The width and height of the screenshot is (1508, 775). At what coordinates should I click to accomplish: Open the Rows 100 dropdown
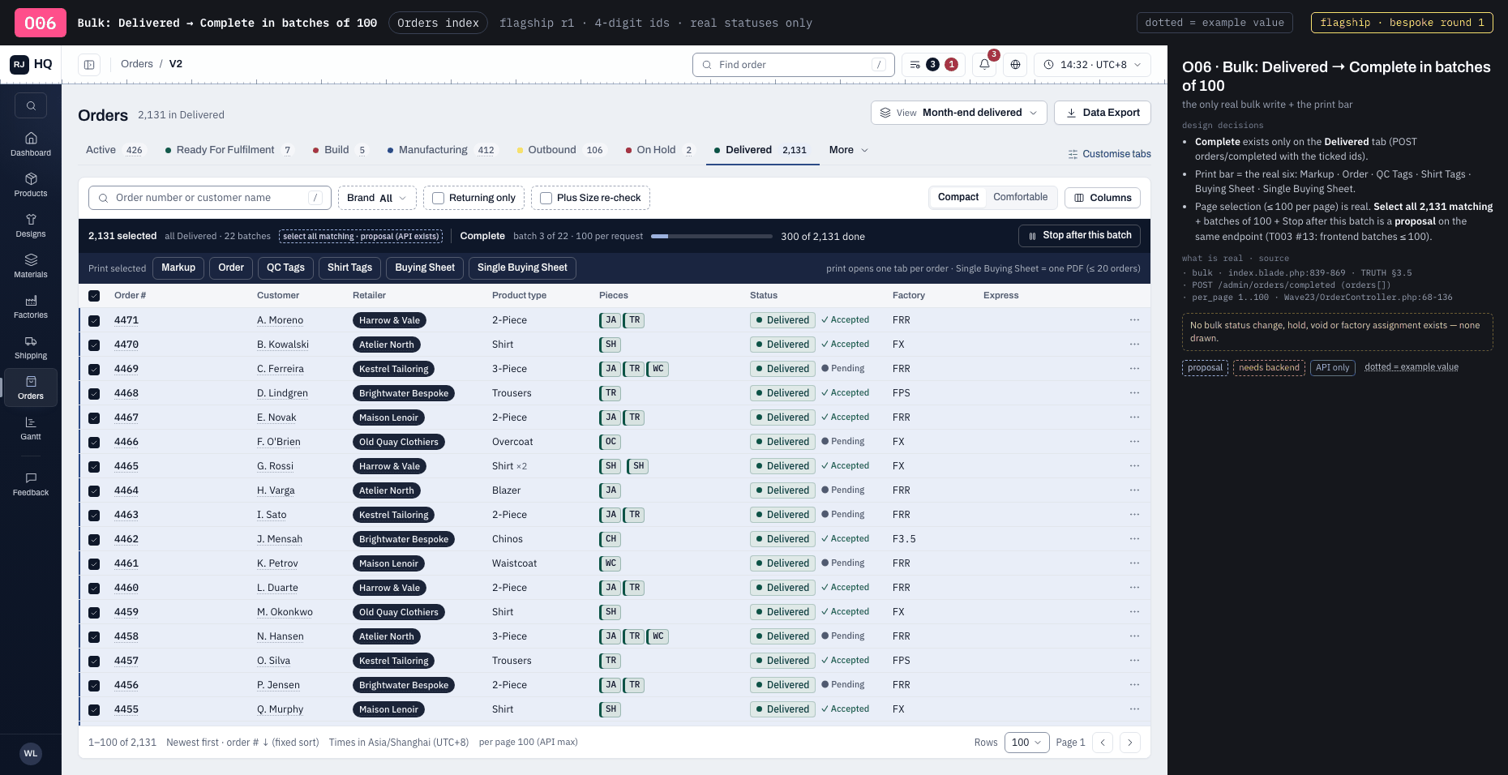pyautogui.click(x=1026, y=742)
